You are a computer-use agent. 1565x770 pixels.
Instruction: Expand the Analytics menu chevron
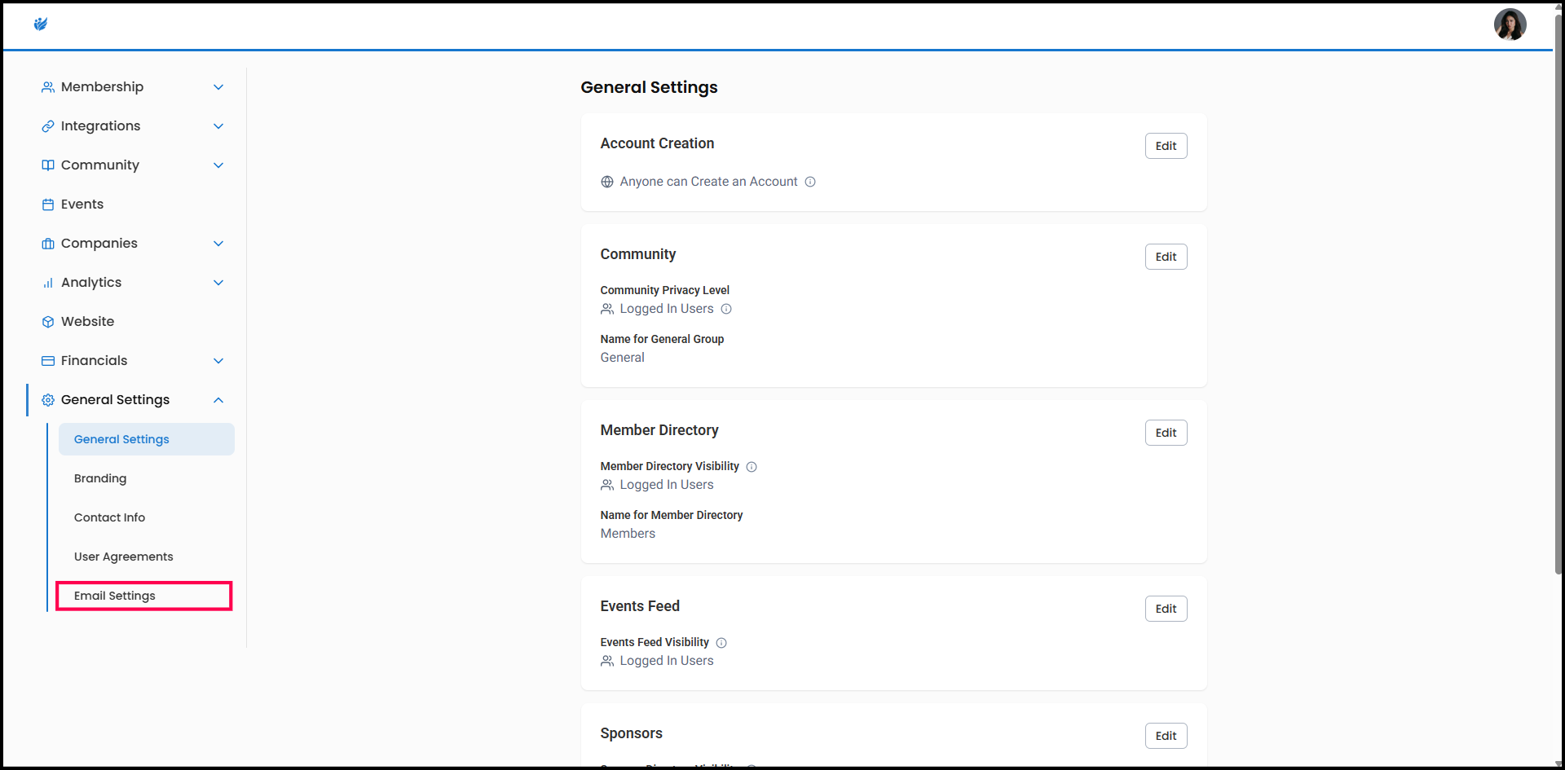tap(218, 283)
